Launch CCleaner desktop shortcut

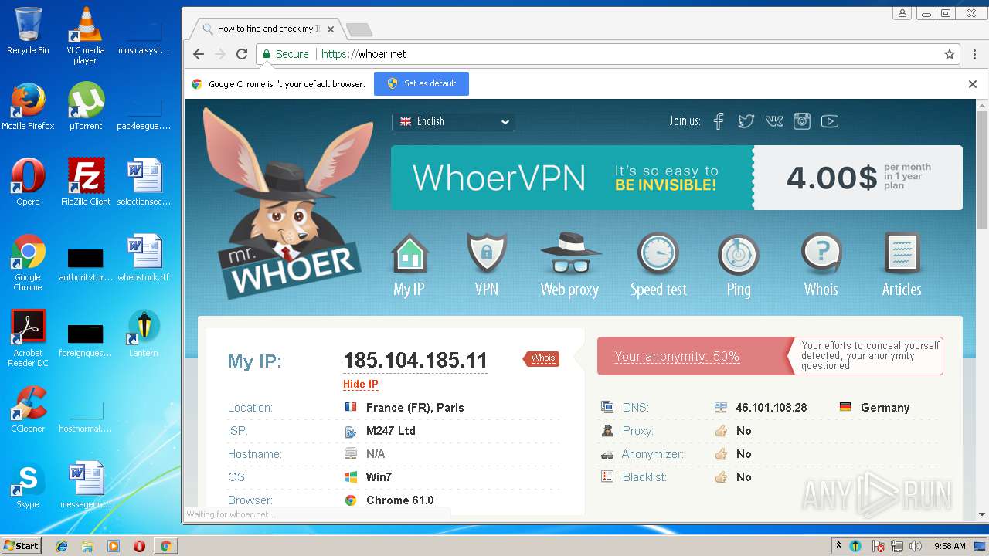coord(28,409)
